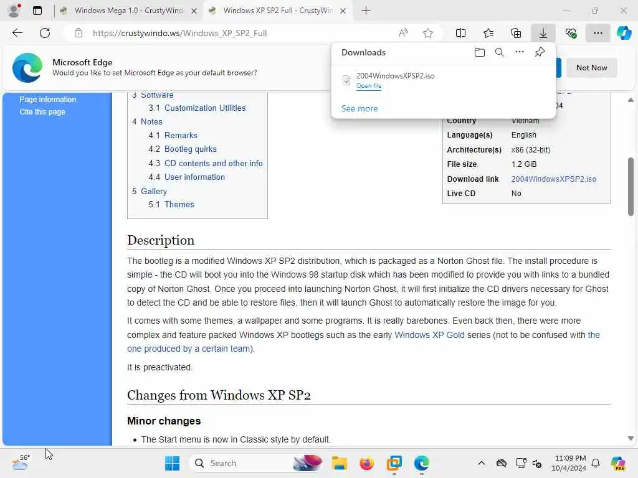The height and width of the screenshot is (478, 638).
Task: Open the Copilot sidebar icon
Action: tap(624, 33)
